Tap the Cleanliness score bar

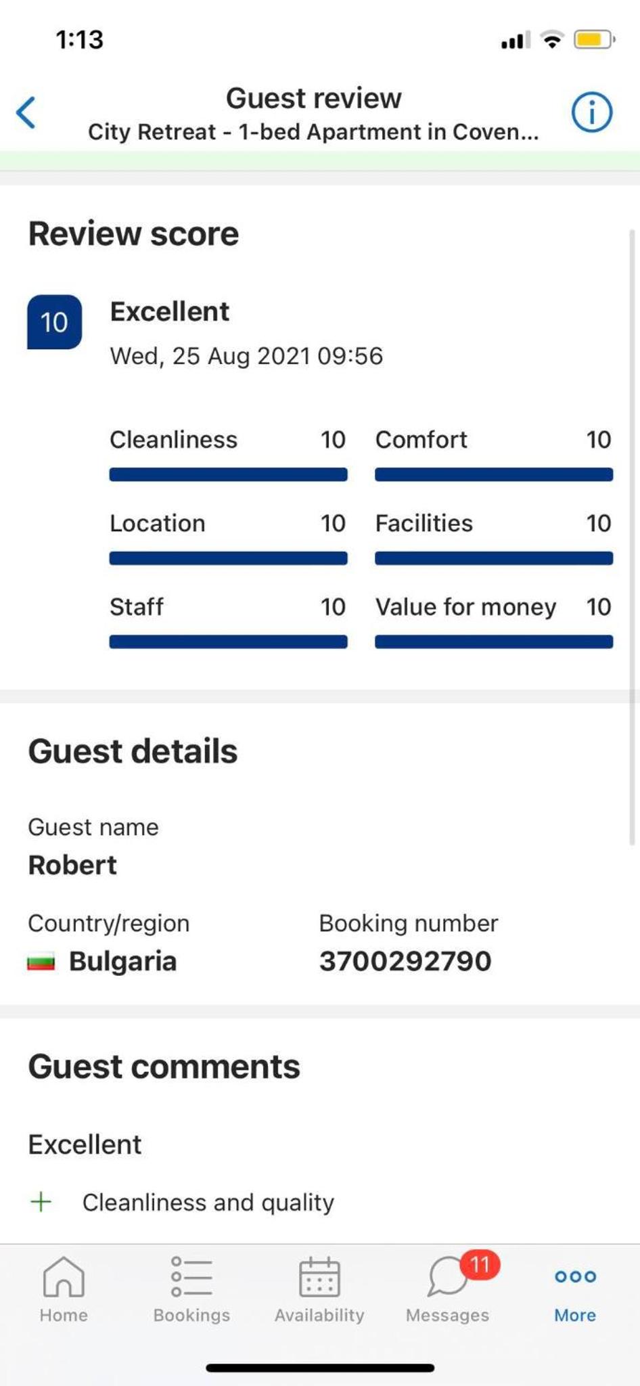tap(228, 474)
